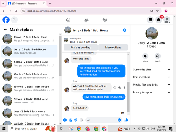Image resolution: width=176 pixels, height=132 pixels.
Task: Go back to previous browser page
Action: pos(4,11)
